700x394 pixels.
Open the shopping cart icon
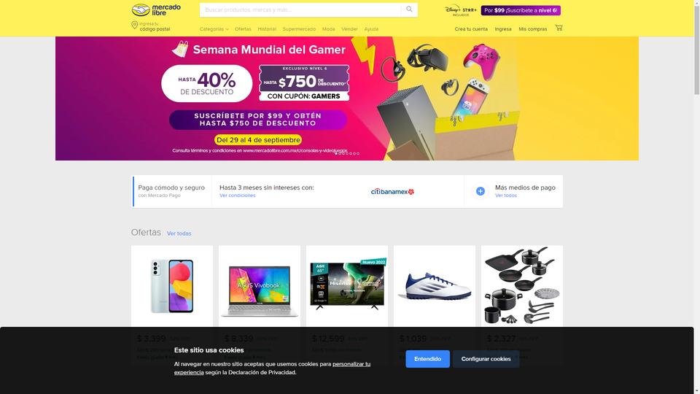(x=559, y=28)
